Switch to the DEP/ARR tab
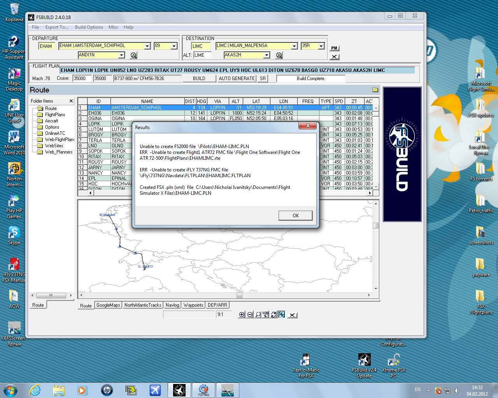 coord(217,305)
